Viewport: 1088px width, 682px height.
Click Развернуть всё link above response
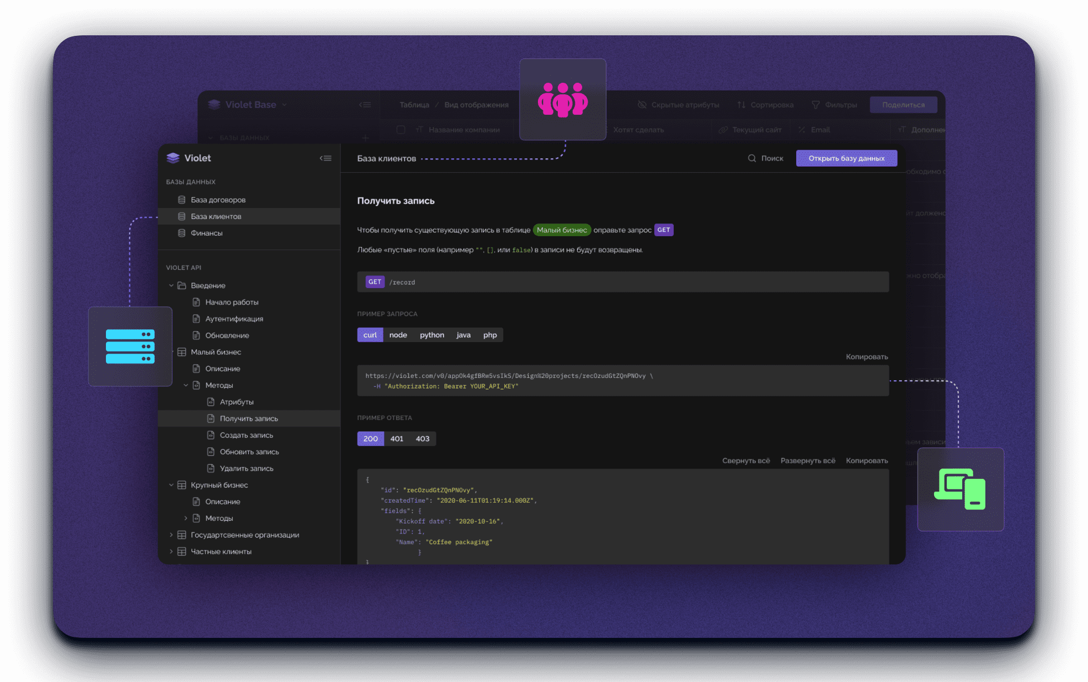[x=807, y=461]
